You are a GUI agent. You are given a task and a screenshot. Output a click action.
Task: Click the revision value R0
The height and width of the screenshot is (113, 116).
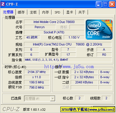104,55
